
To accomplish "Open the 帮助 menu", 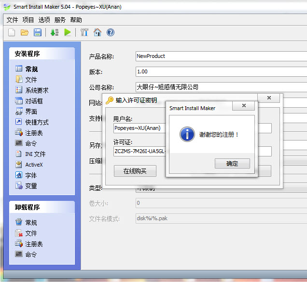I will (x=76, y=20).
